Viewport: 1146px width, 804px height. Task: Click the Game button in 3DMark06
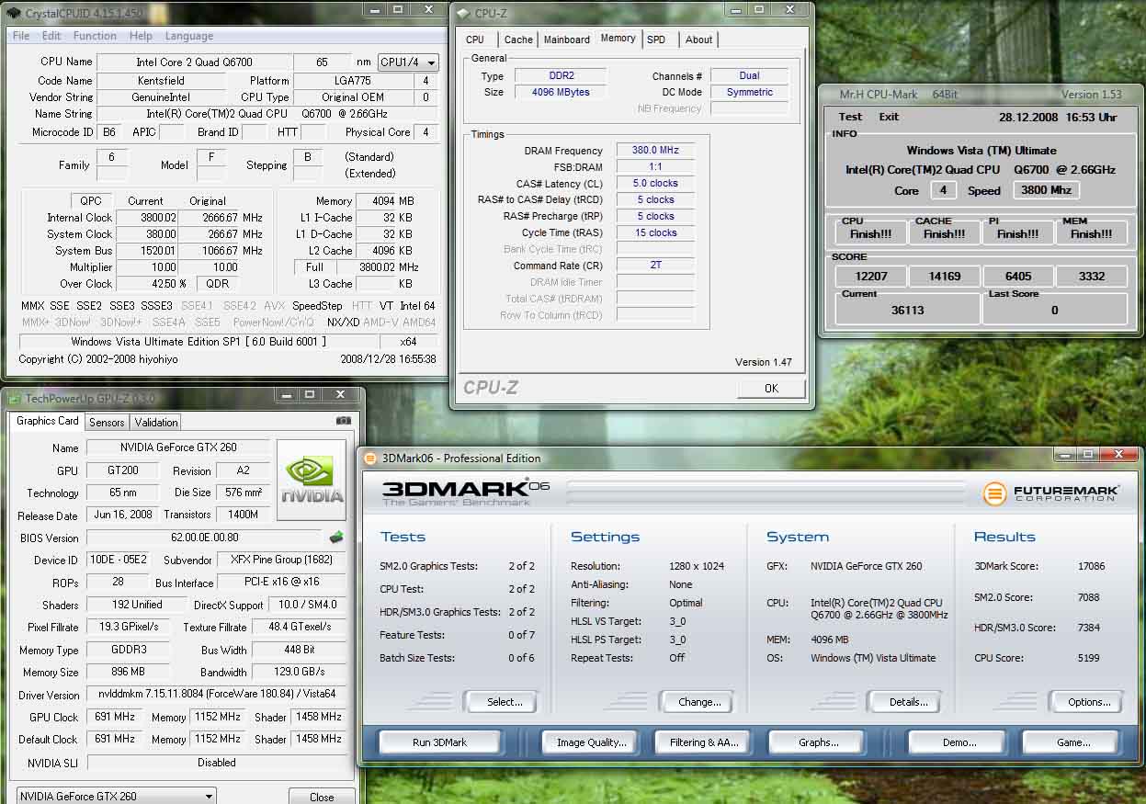[1073, 742]
